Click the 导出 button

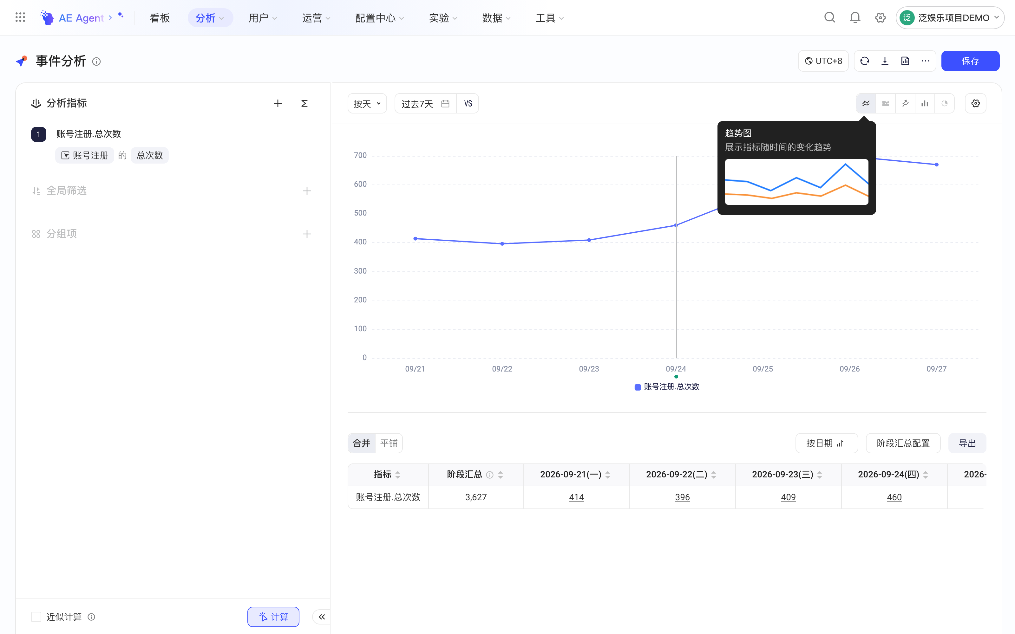point(967,443)
